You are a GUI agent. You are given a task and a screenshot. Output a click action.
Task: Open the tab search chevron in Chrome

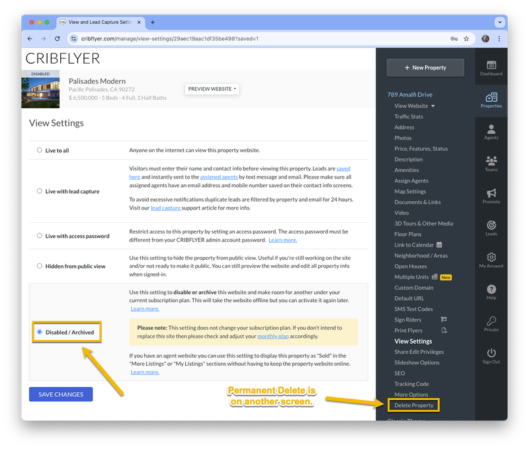pyautogui.click(x=500, y=22)
